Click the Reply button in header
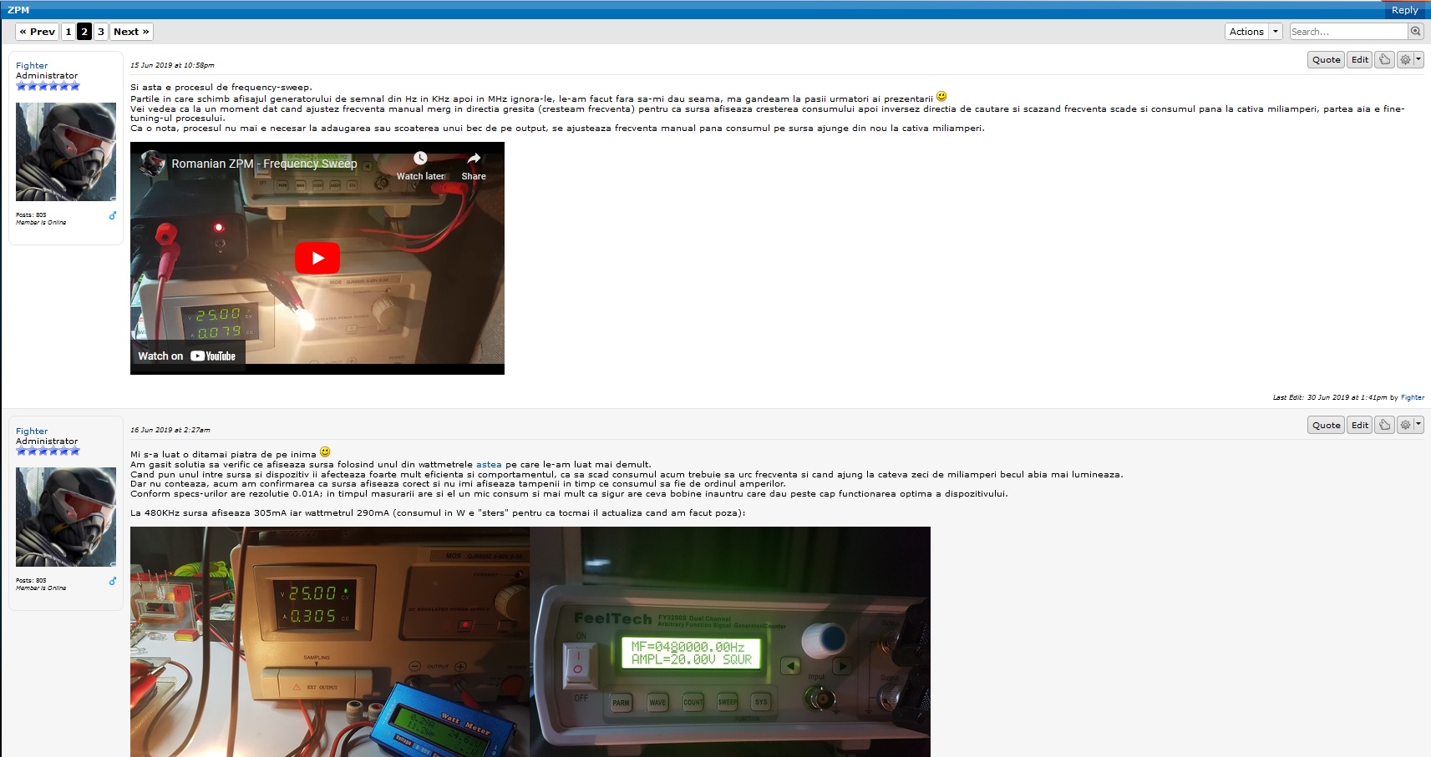 pos(1404,10)
